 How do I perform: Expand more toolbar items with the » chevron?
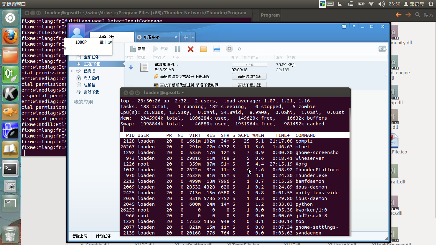(239, 49)
